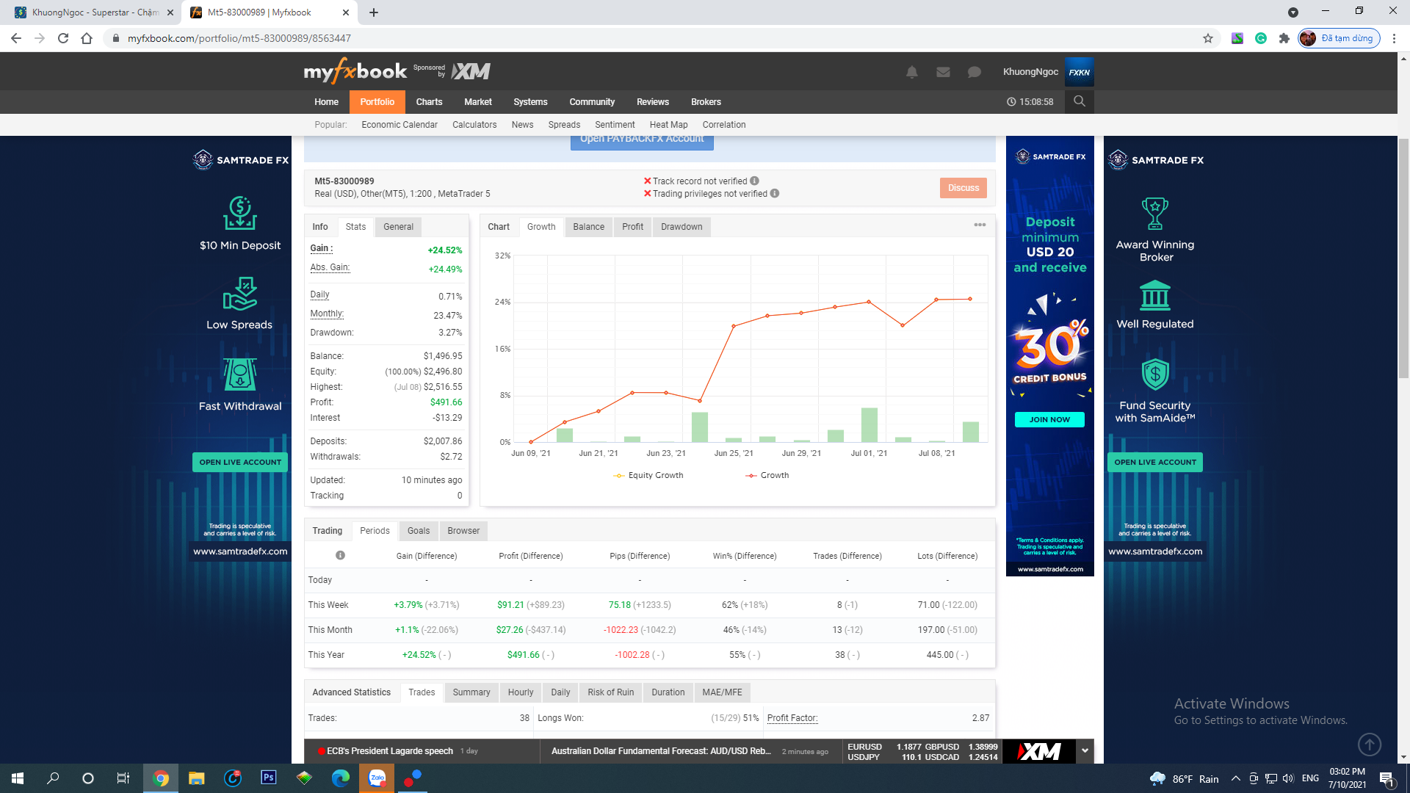Click the search magnifier icon in navbar
1410x793 pixels.
click(1079, 101)
